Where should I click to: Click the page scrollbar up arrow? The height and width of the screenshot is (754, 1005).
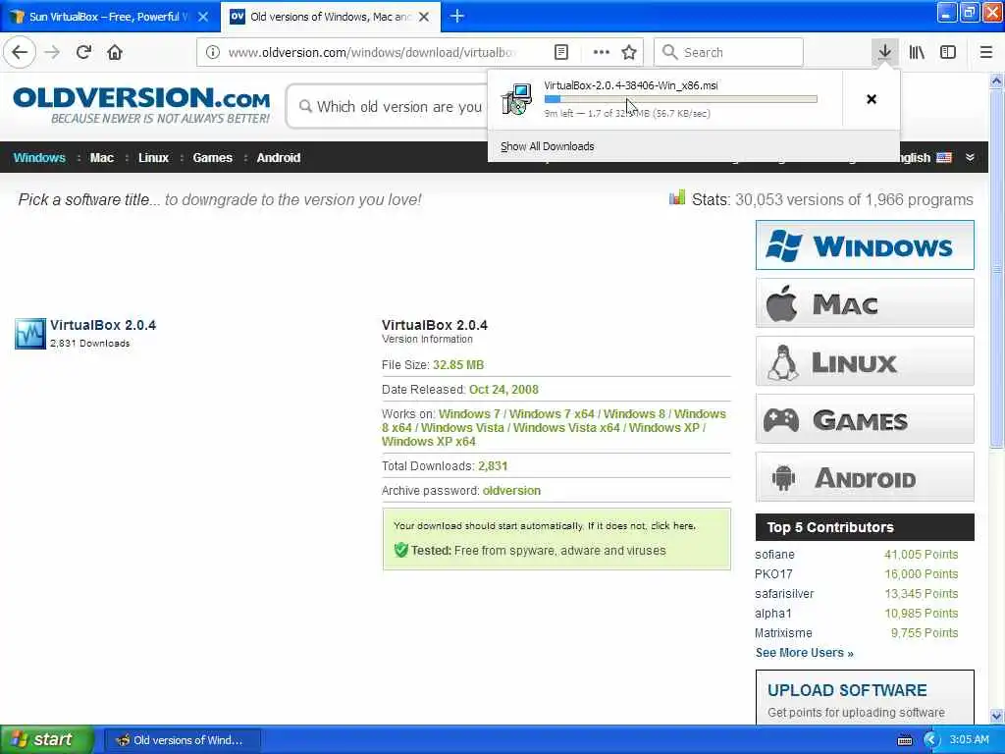pos(996,81)
